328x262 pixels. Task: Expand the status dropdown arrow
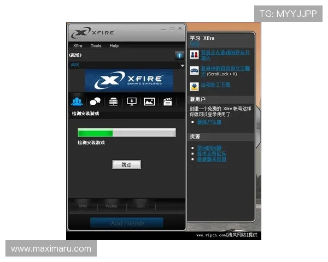pyautogui.click(x=183, y=65)
